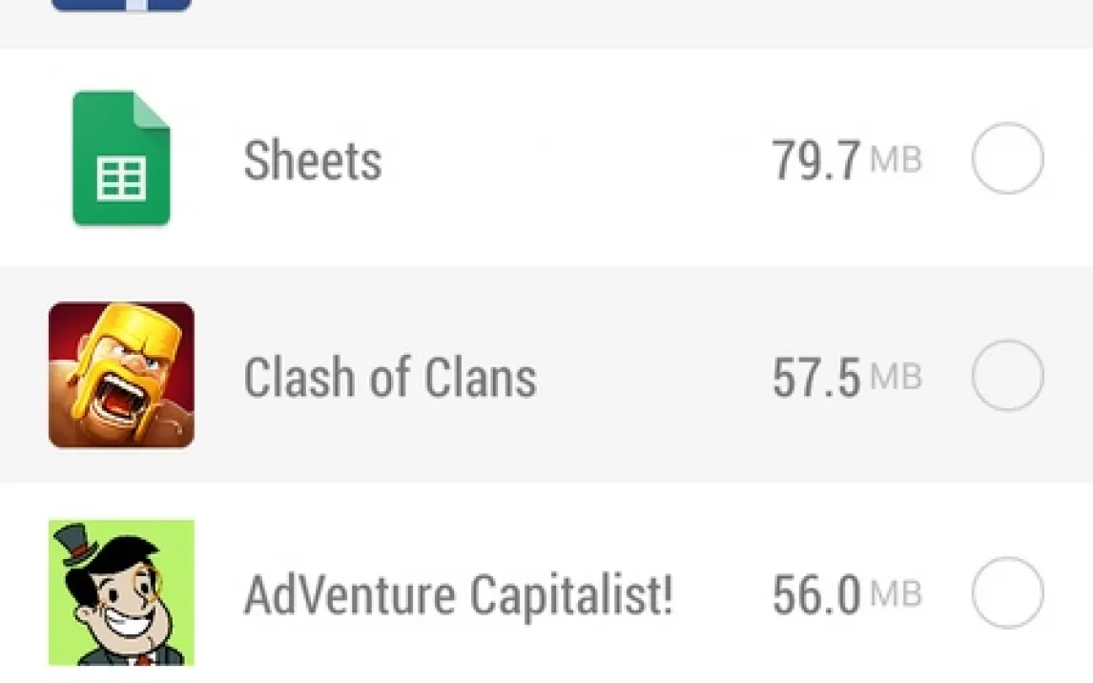The image size is (1093, 683).
Task: Click the Sheets app name text
Action: (312, 160)
